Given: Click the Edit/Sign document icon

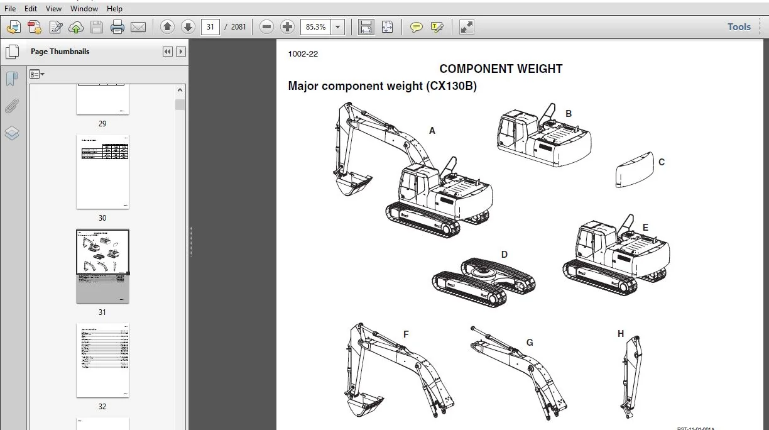Looking at the screenshot, I should [55, 27].
